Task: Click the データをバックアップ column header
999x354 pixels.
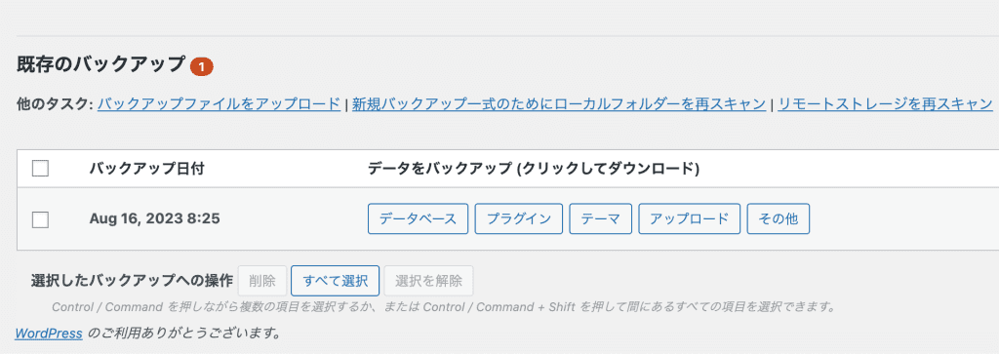Action: (534, 169)
